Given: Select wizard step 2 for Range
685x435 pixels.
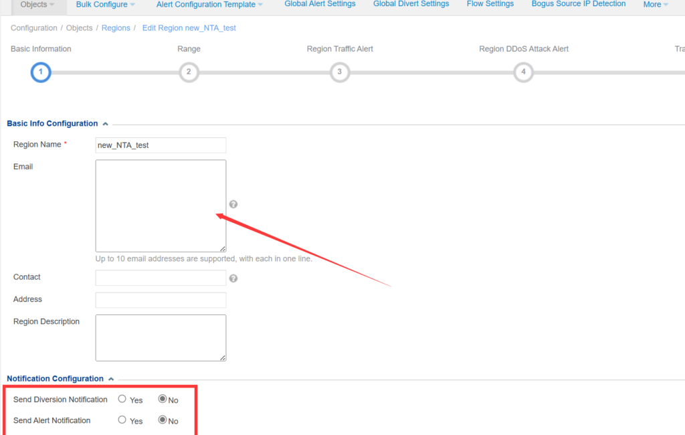Looking at the screenshot, I should click(189, 72).
